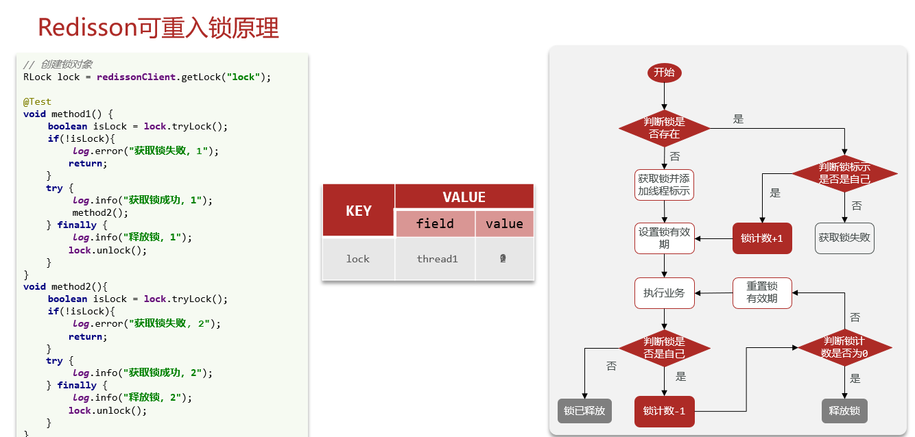The height and width of the screenshot is (437, 915).
Task: Select the 开始 start node
Action: 664,73
